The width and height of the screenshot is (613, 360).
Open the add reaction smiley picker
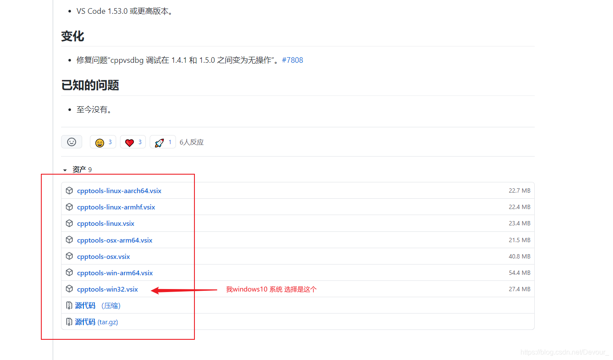click(71, 142)
